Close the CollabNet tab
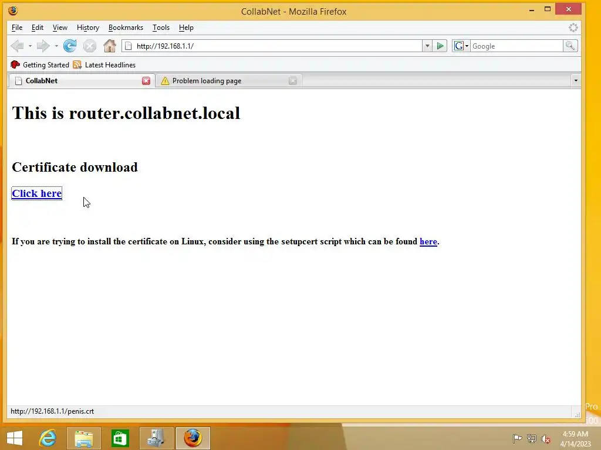Image resolution: width=601 pixels, height=450 pixels. pyautogui.click(x=146, y=81)
